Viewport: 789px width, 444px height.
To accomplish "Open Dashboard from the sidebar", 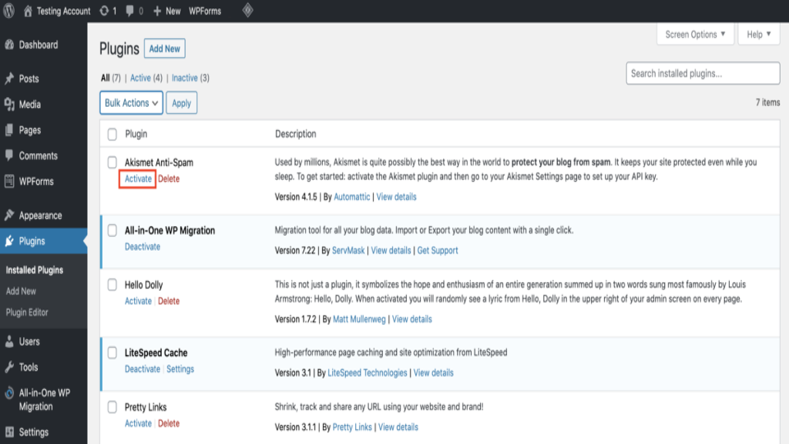I will [x=38, y=44].
